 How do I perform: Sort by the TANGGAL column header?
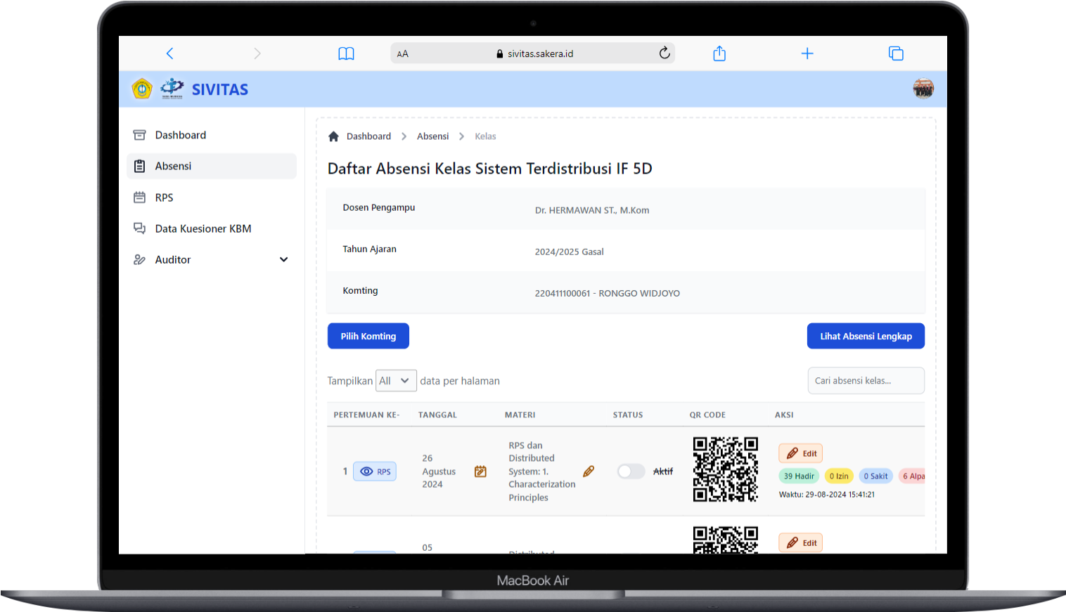click(437, 415)
